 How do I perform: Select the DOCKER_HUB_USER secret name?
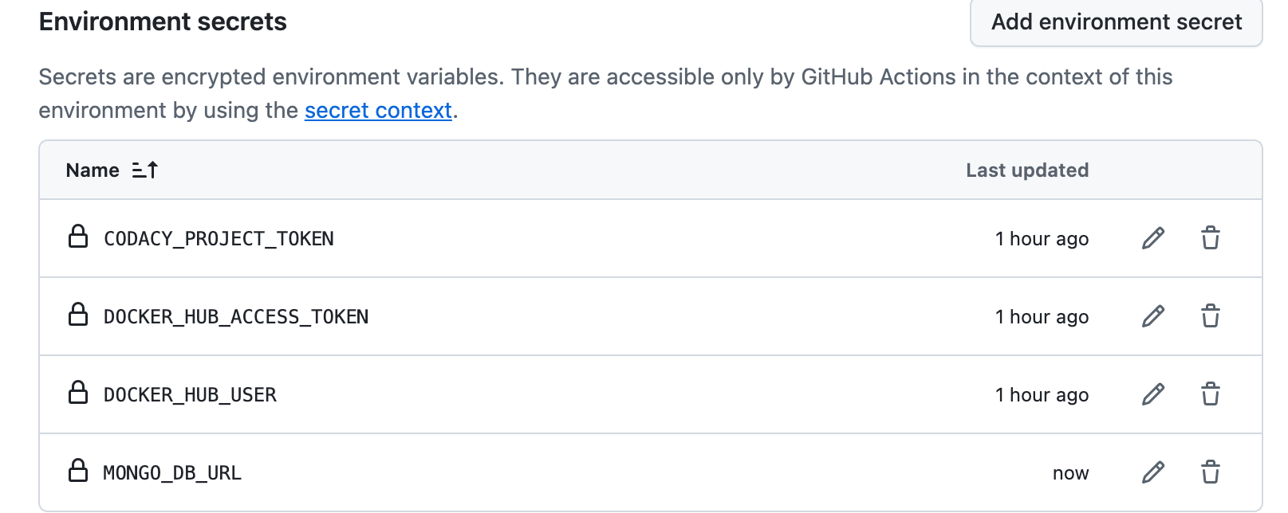click(x=190, y=395)
